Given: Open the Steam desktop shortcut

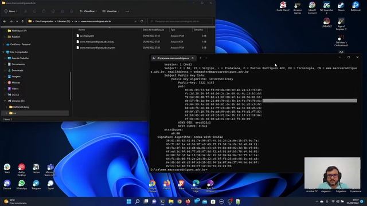Looking at the screenshot, I should point(341,6).
